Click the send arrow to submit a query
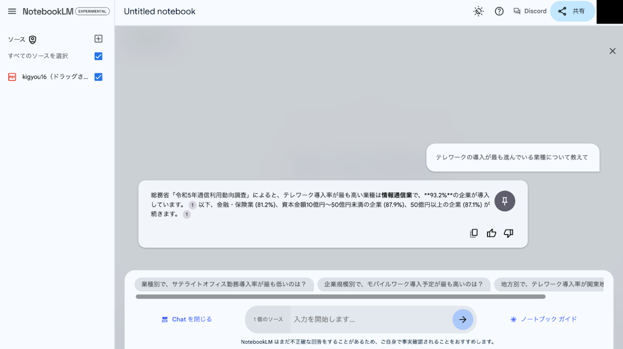 tap(462, 319)
